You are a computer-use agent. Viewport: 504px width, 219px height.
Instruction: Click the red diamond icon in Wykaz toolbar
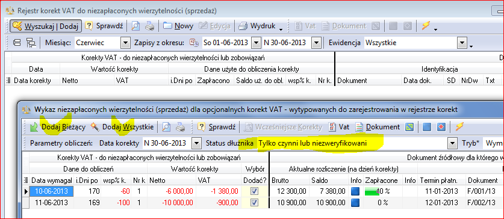click(441, 127)
